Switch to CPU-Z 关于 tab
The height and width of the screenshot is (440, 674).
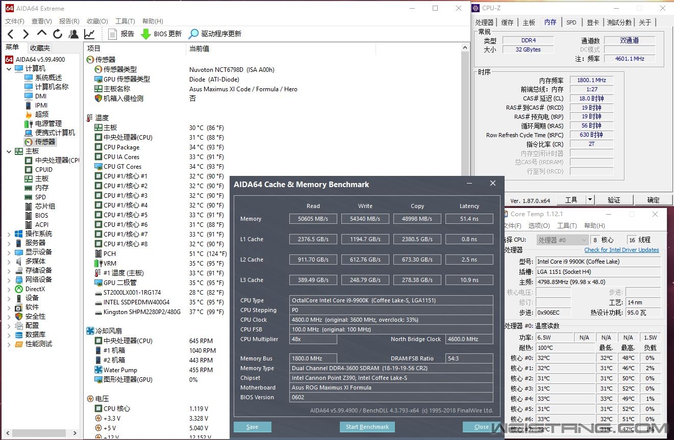[645, 22]
